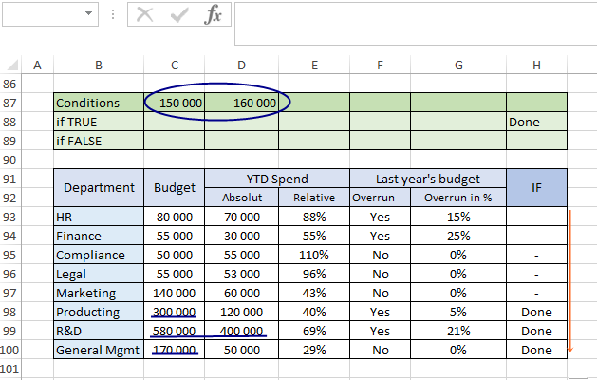Click the Enter checkmark icon in formula bar

click(x=178, y=15)
